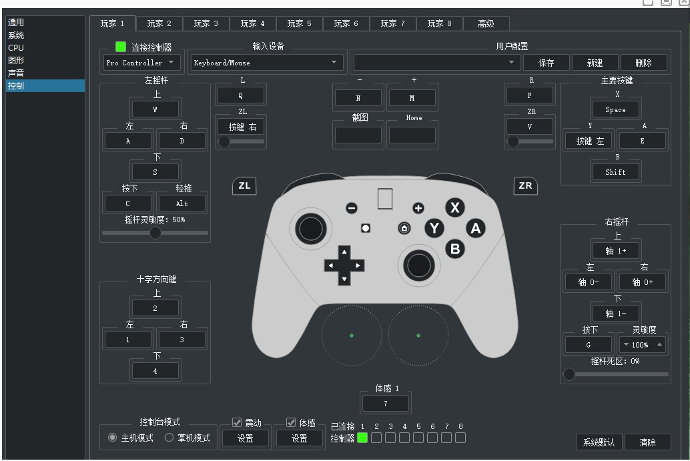Click the left stick on controller image
The height and width of the screenshot is (461, 690).
point(311,229)
